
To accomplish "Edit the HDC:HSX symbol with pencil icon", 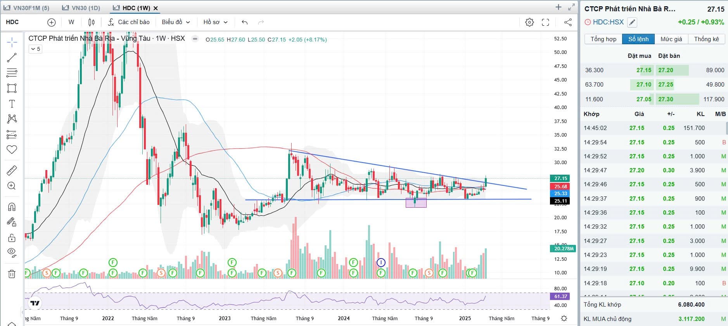I will tap(632, 23).
